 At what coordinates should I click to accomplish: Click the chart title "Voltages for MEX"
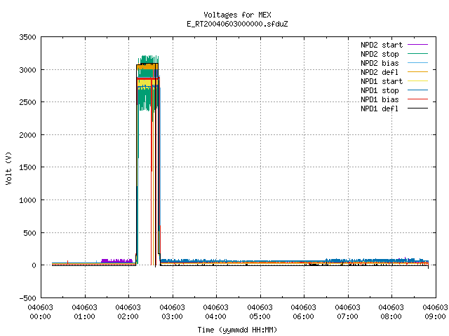pyautogui.click(x=237, y=15)
